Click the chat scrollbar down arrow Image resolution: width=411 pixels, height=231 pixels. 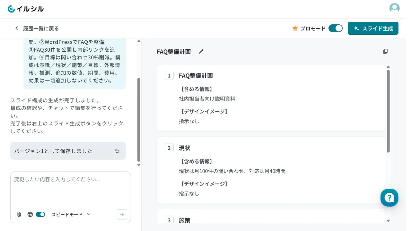tap(139, 165)
